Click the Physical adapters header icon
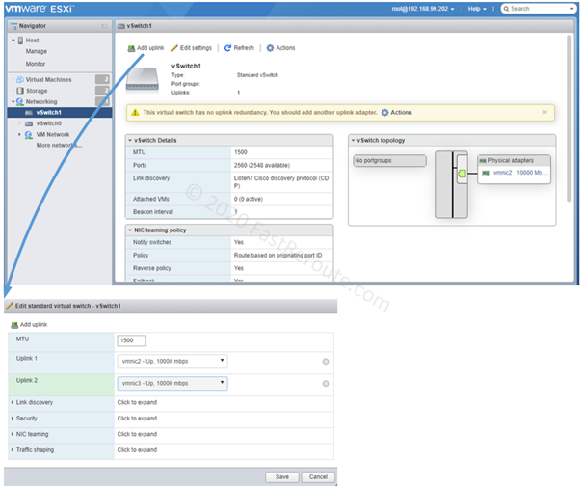Screen dimensions: 580x488 coord(483,161)
